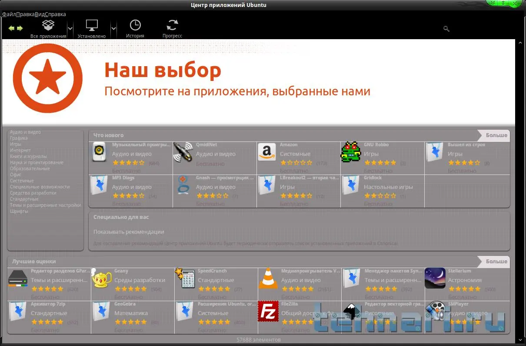
Task: Open the История section
Action: tap(135, 29)
